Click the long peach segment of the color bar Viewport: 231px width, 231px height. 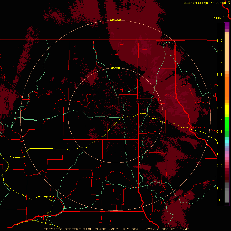coord(227,53)
